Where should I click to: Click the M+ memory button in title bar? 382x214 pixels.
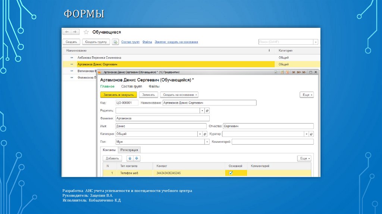coord(299,72)
